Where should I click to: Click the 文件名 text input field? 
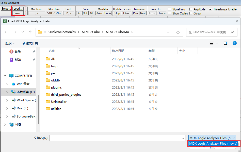pyautogui.click(x=117, y=138)
